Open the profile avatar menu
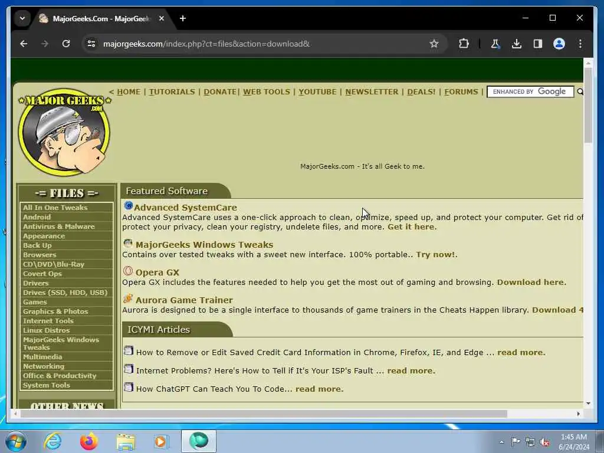Viewport: 604px width, 453px height. pyautogui.click(x=559, y=44)
